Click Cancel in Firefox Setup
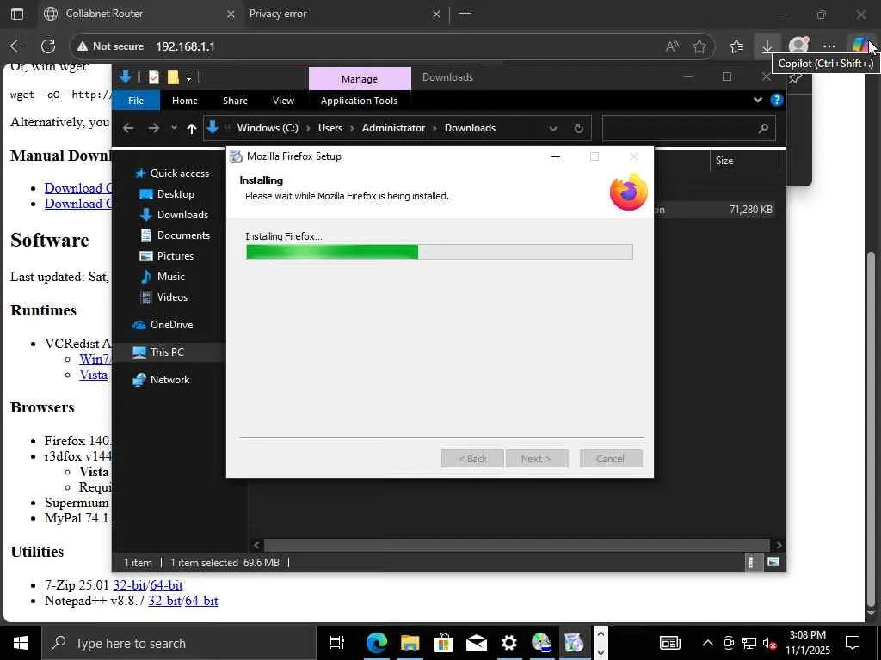This screenshot has height=660, width=881. click(610, 459)
